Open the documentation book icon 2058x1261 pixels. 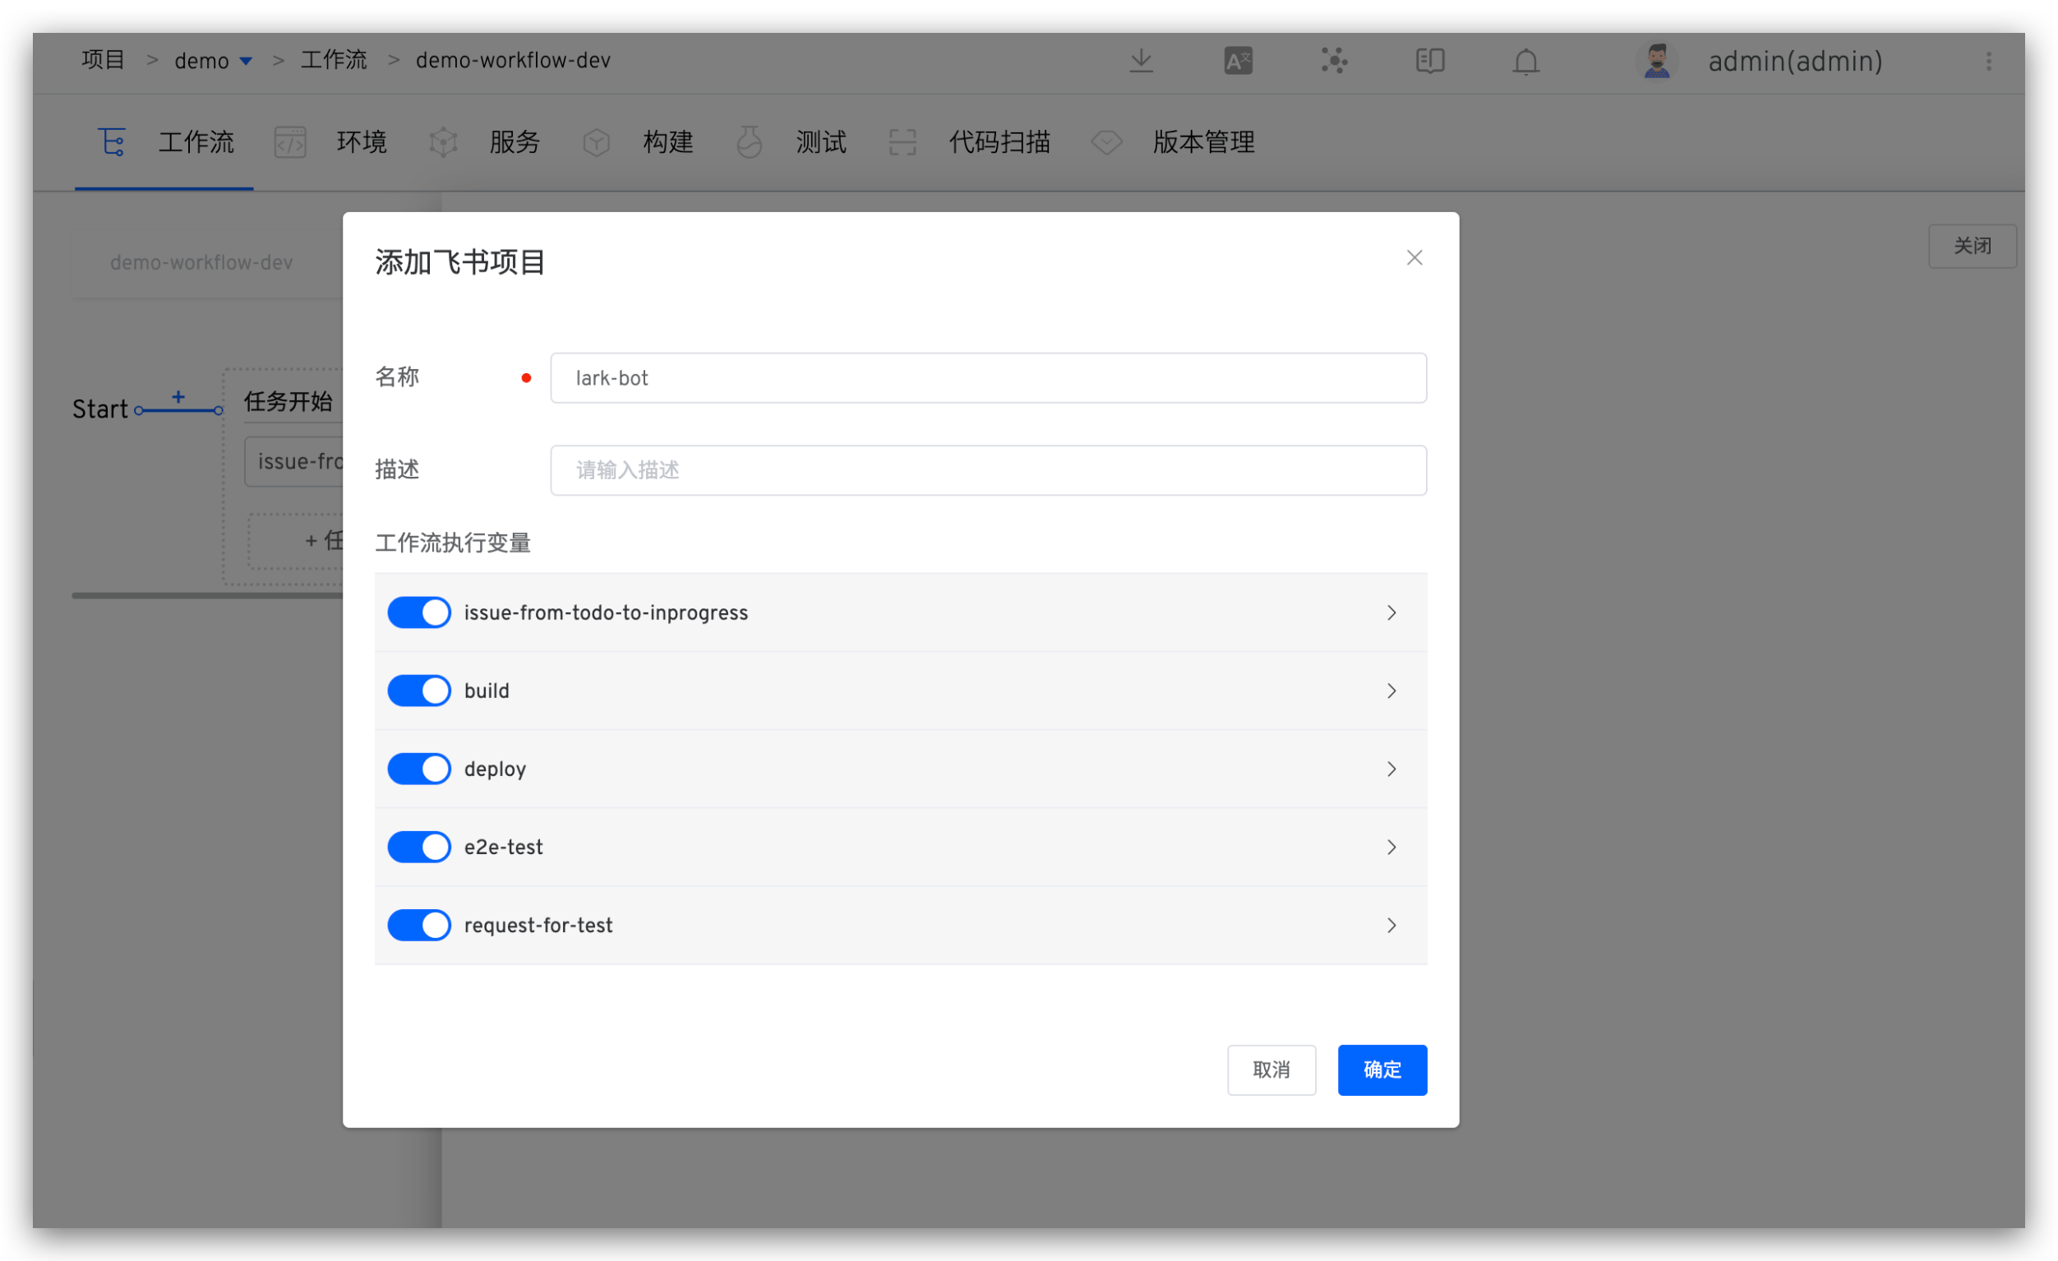pos(1431,60)
